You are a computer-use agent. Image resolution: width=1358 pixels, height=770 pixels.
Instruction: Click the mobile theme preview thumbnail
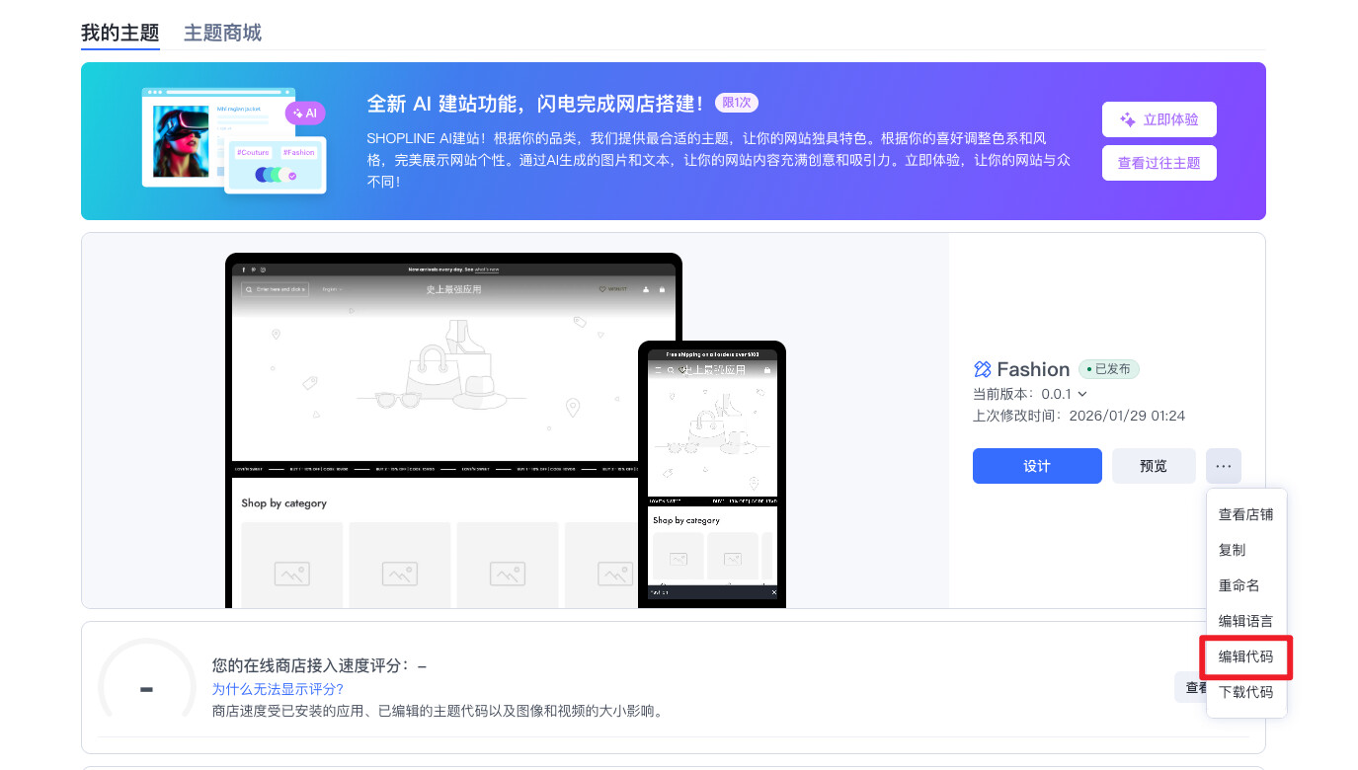click(712, 474)
